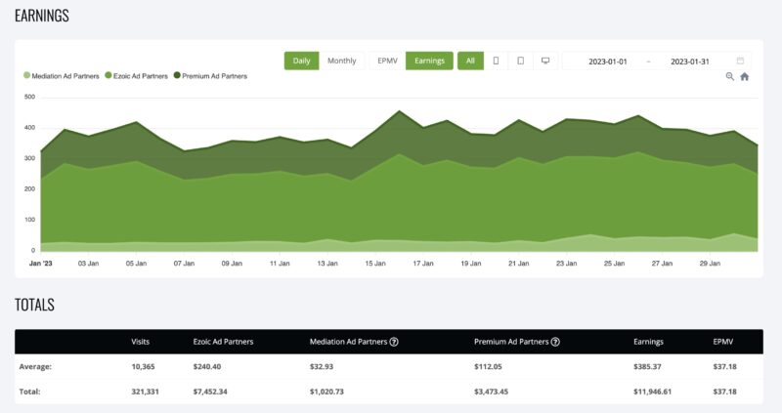Open the calendar date picker icon

click(740, 61)
